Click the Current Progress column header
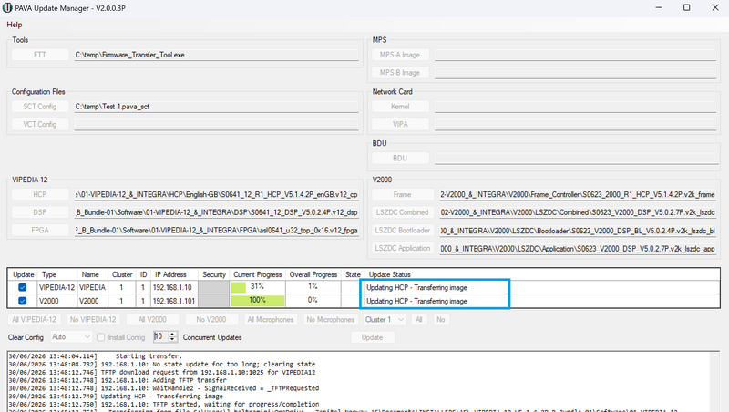729x412 pixels. (258, 274)
